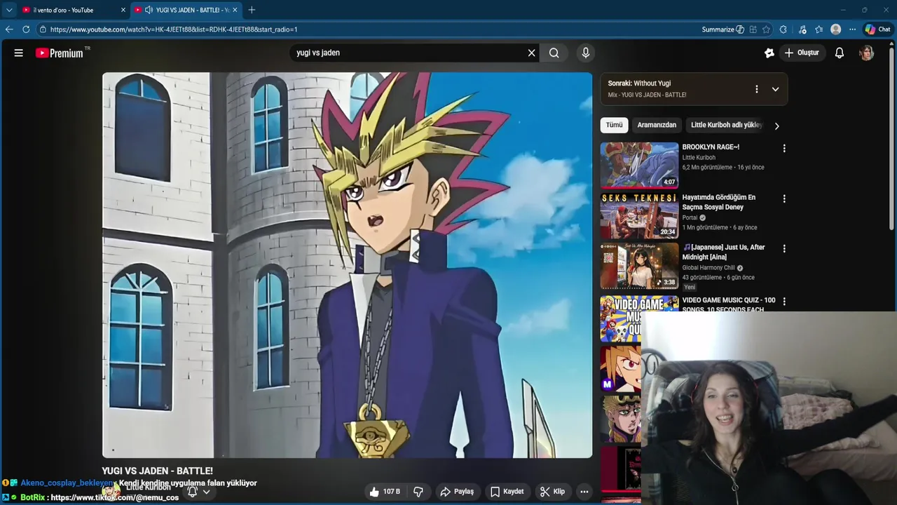Collapse the mix playlist panel chevron
This screenshot has height=505, width=897.
click(775, 89)
